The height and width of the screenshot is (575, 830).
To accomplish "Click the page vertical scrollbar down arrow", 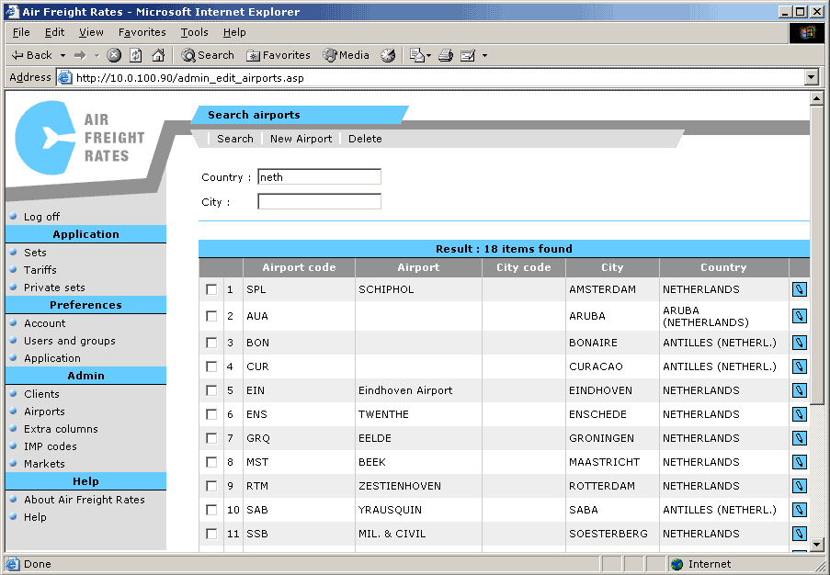I will point(817,544).
